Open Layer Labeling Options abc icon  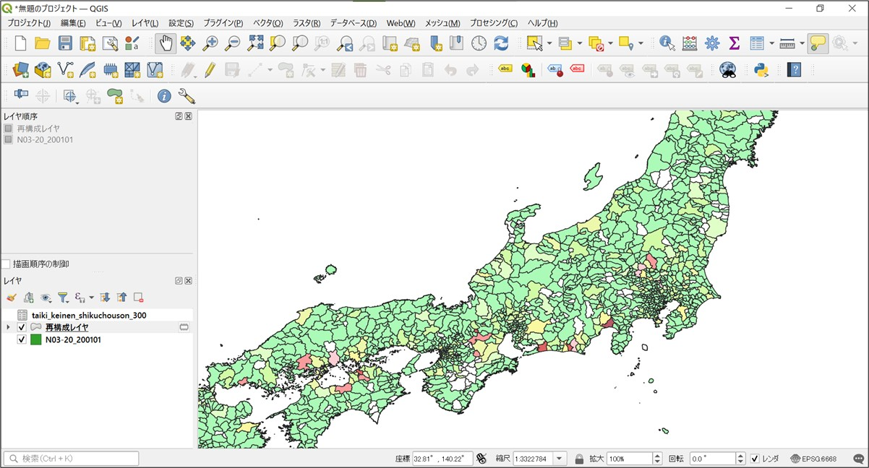coord(505,70)
